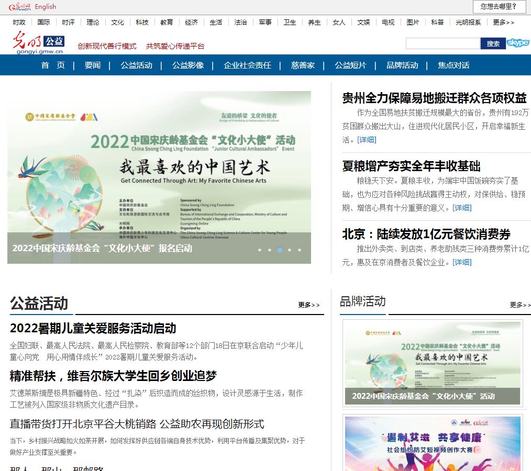This screenshot has height=471, width=531.
Task: Jump to the fourth carousel slide dot
Action: (x=290, y=250)
